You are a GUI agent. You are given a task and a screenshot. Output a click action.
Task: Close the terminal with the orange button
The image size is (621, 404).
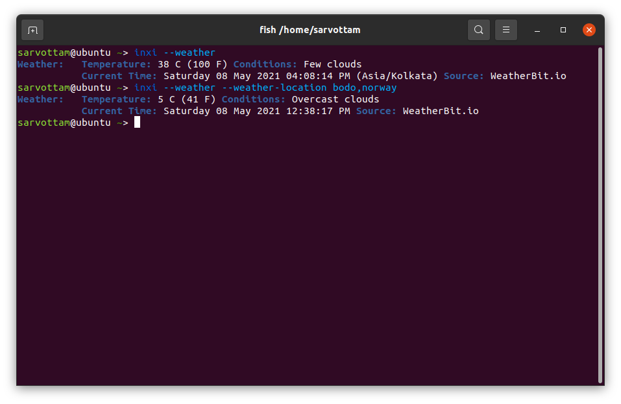(x=589, y=30)
